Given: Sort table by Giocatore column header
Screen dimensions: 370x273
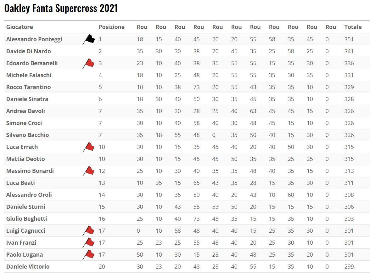Looking at the screenshot, I should click(20, 27).
